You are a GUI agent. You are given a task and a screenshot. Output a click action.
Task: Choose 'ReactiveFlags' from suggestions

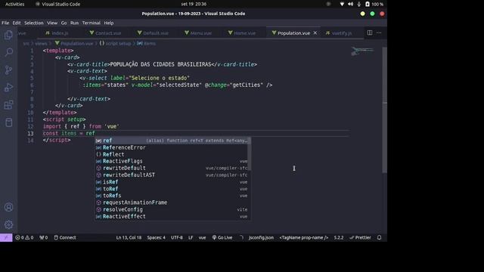click(172, 161)
